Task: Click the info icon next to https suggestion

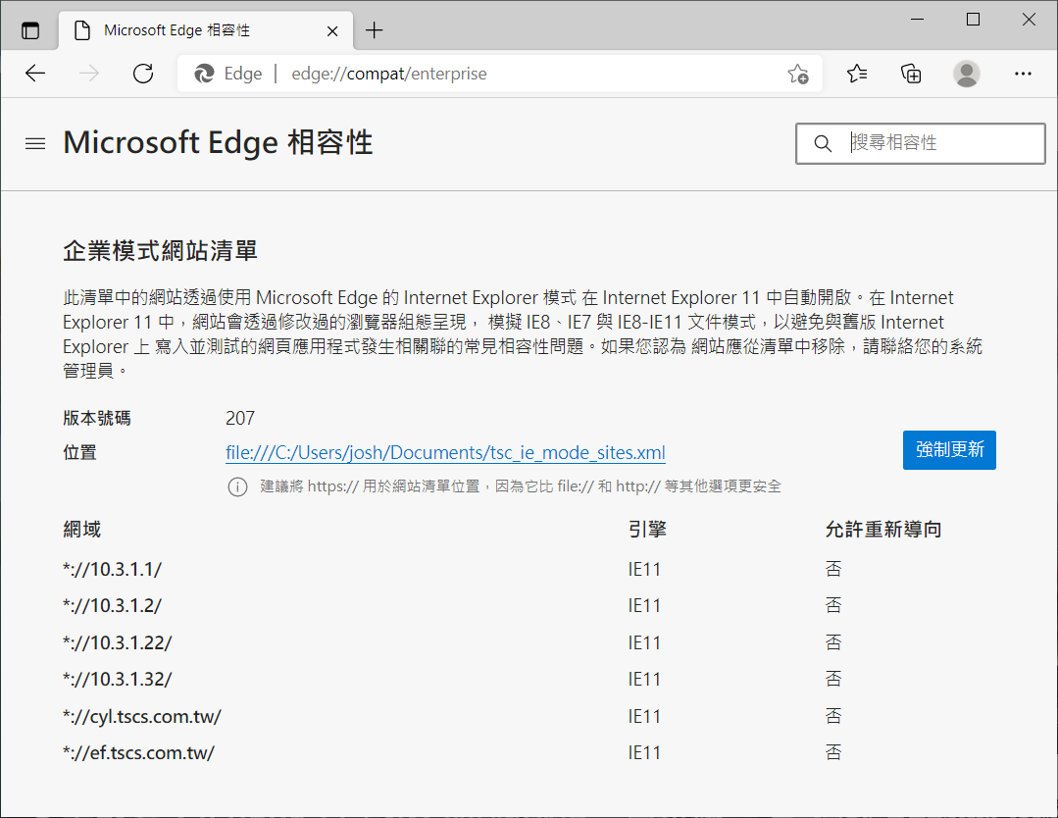Action: pyautogui.click(x=237, y=486)
